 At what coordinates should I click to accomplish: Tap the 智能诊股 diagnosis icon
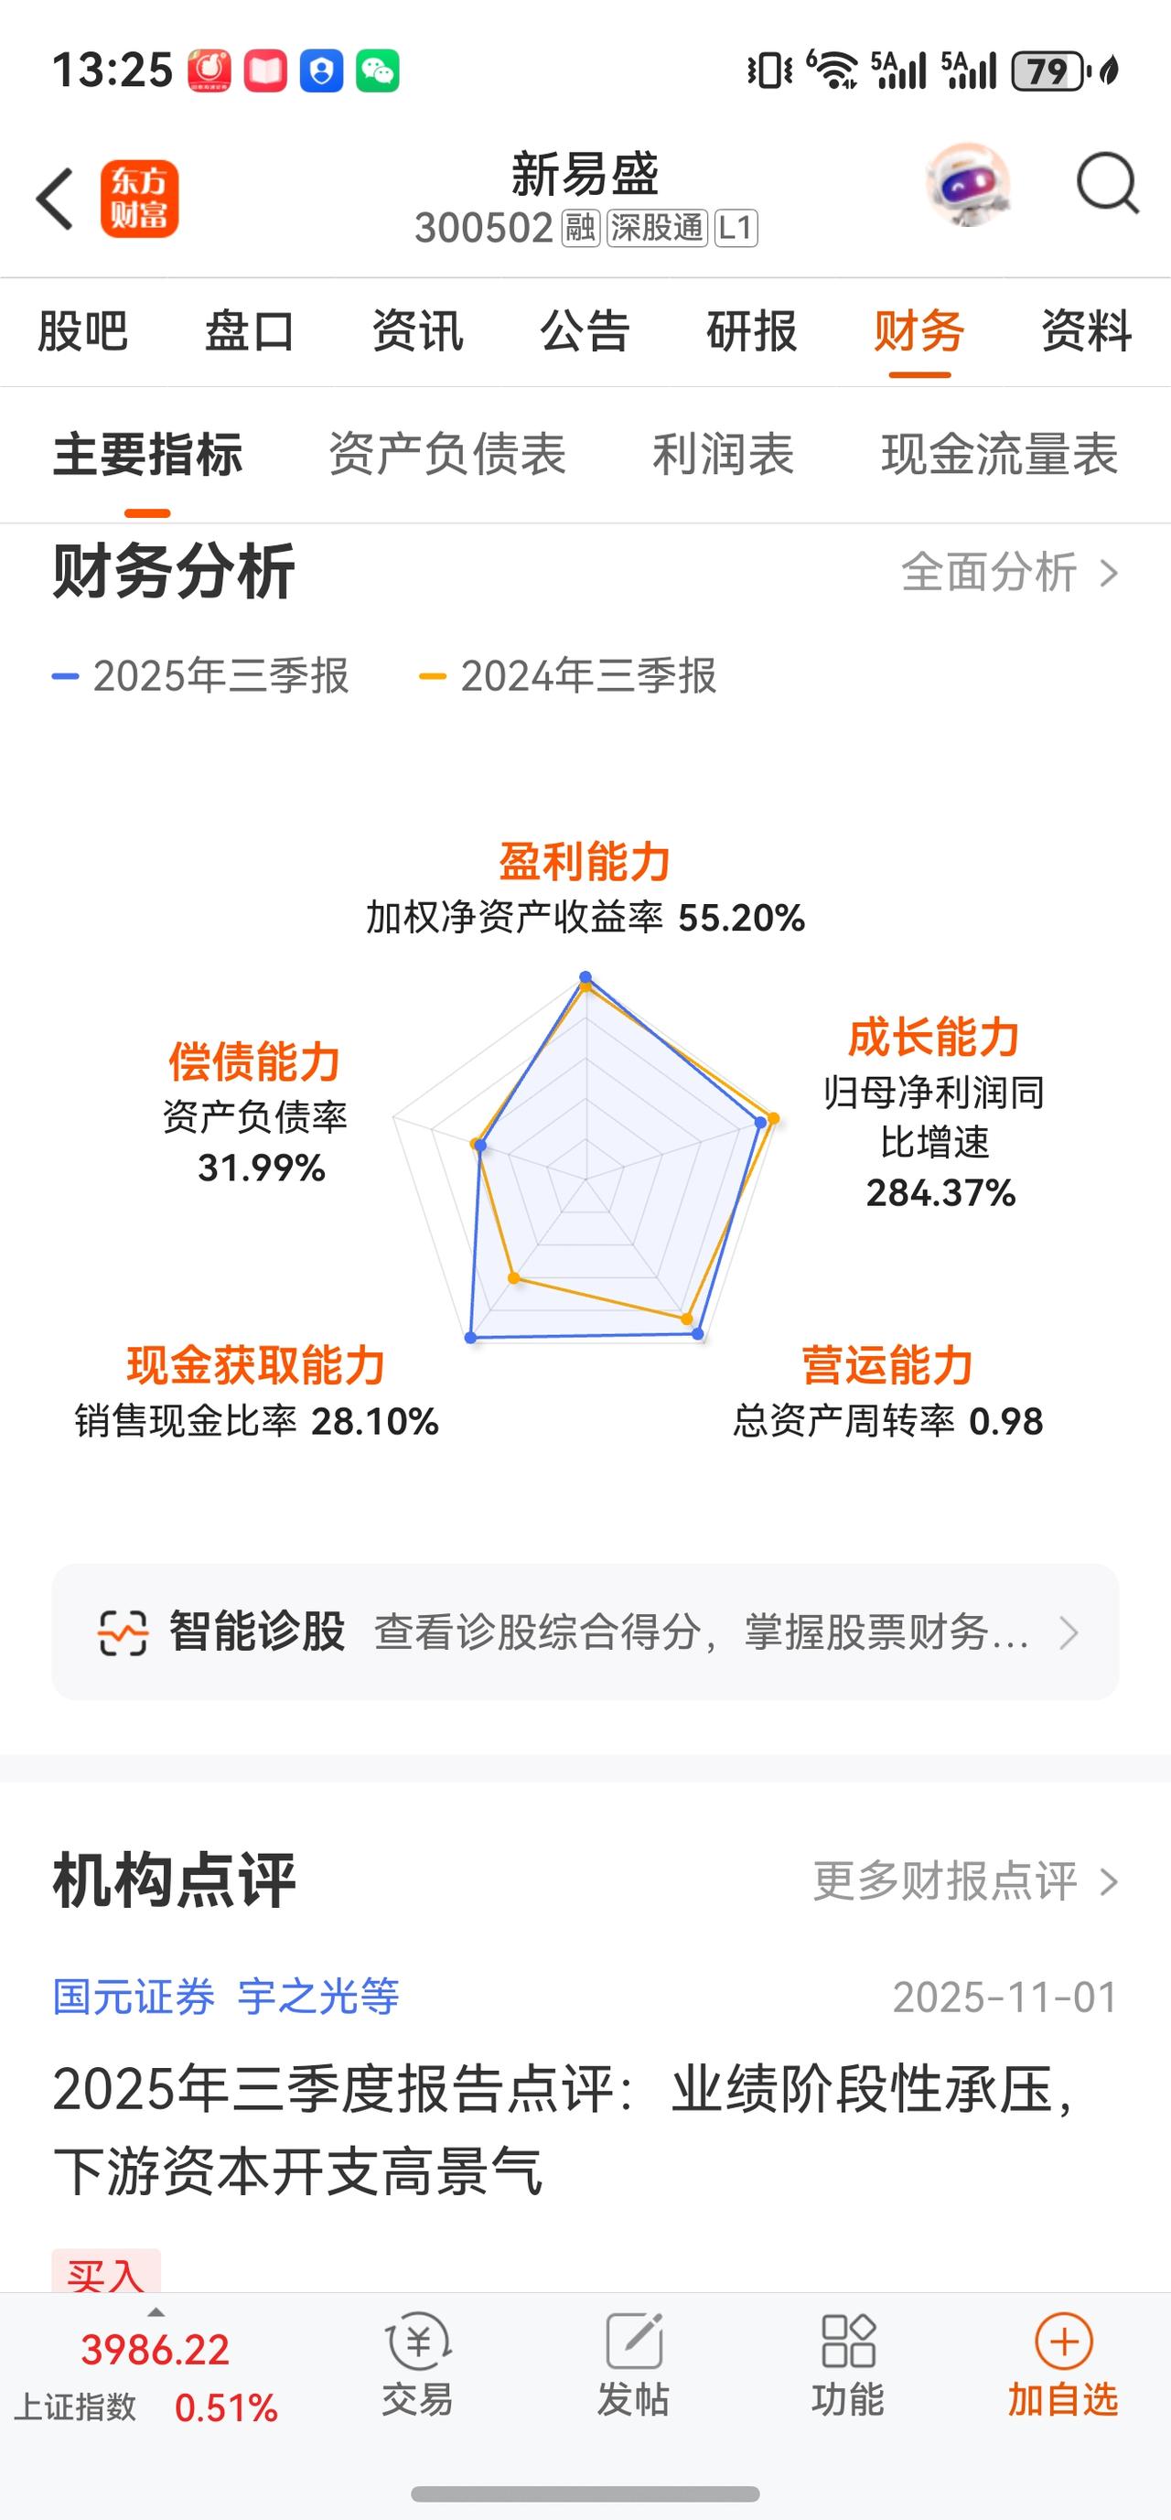123,1632
